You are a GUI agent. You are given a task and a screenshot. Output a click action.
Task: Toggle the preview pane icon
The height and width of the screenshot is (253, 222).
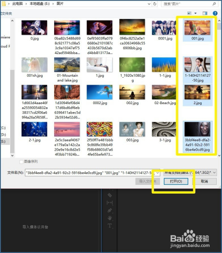[205, 13]
